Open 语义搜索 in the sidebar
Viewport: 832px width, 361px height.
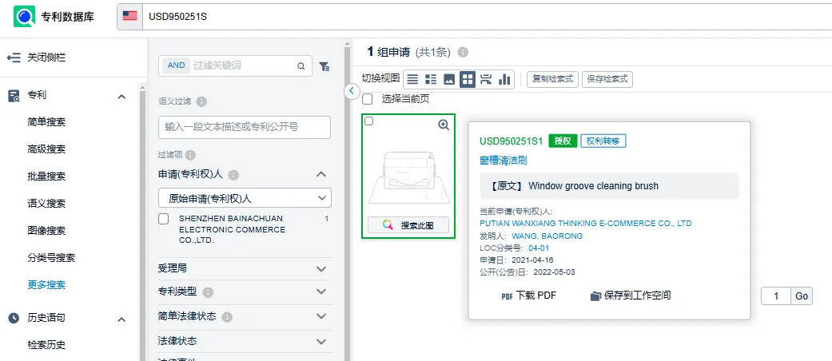click(x=46, y=204)
